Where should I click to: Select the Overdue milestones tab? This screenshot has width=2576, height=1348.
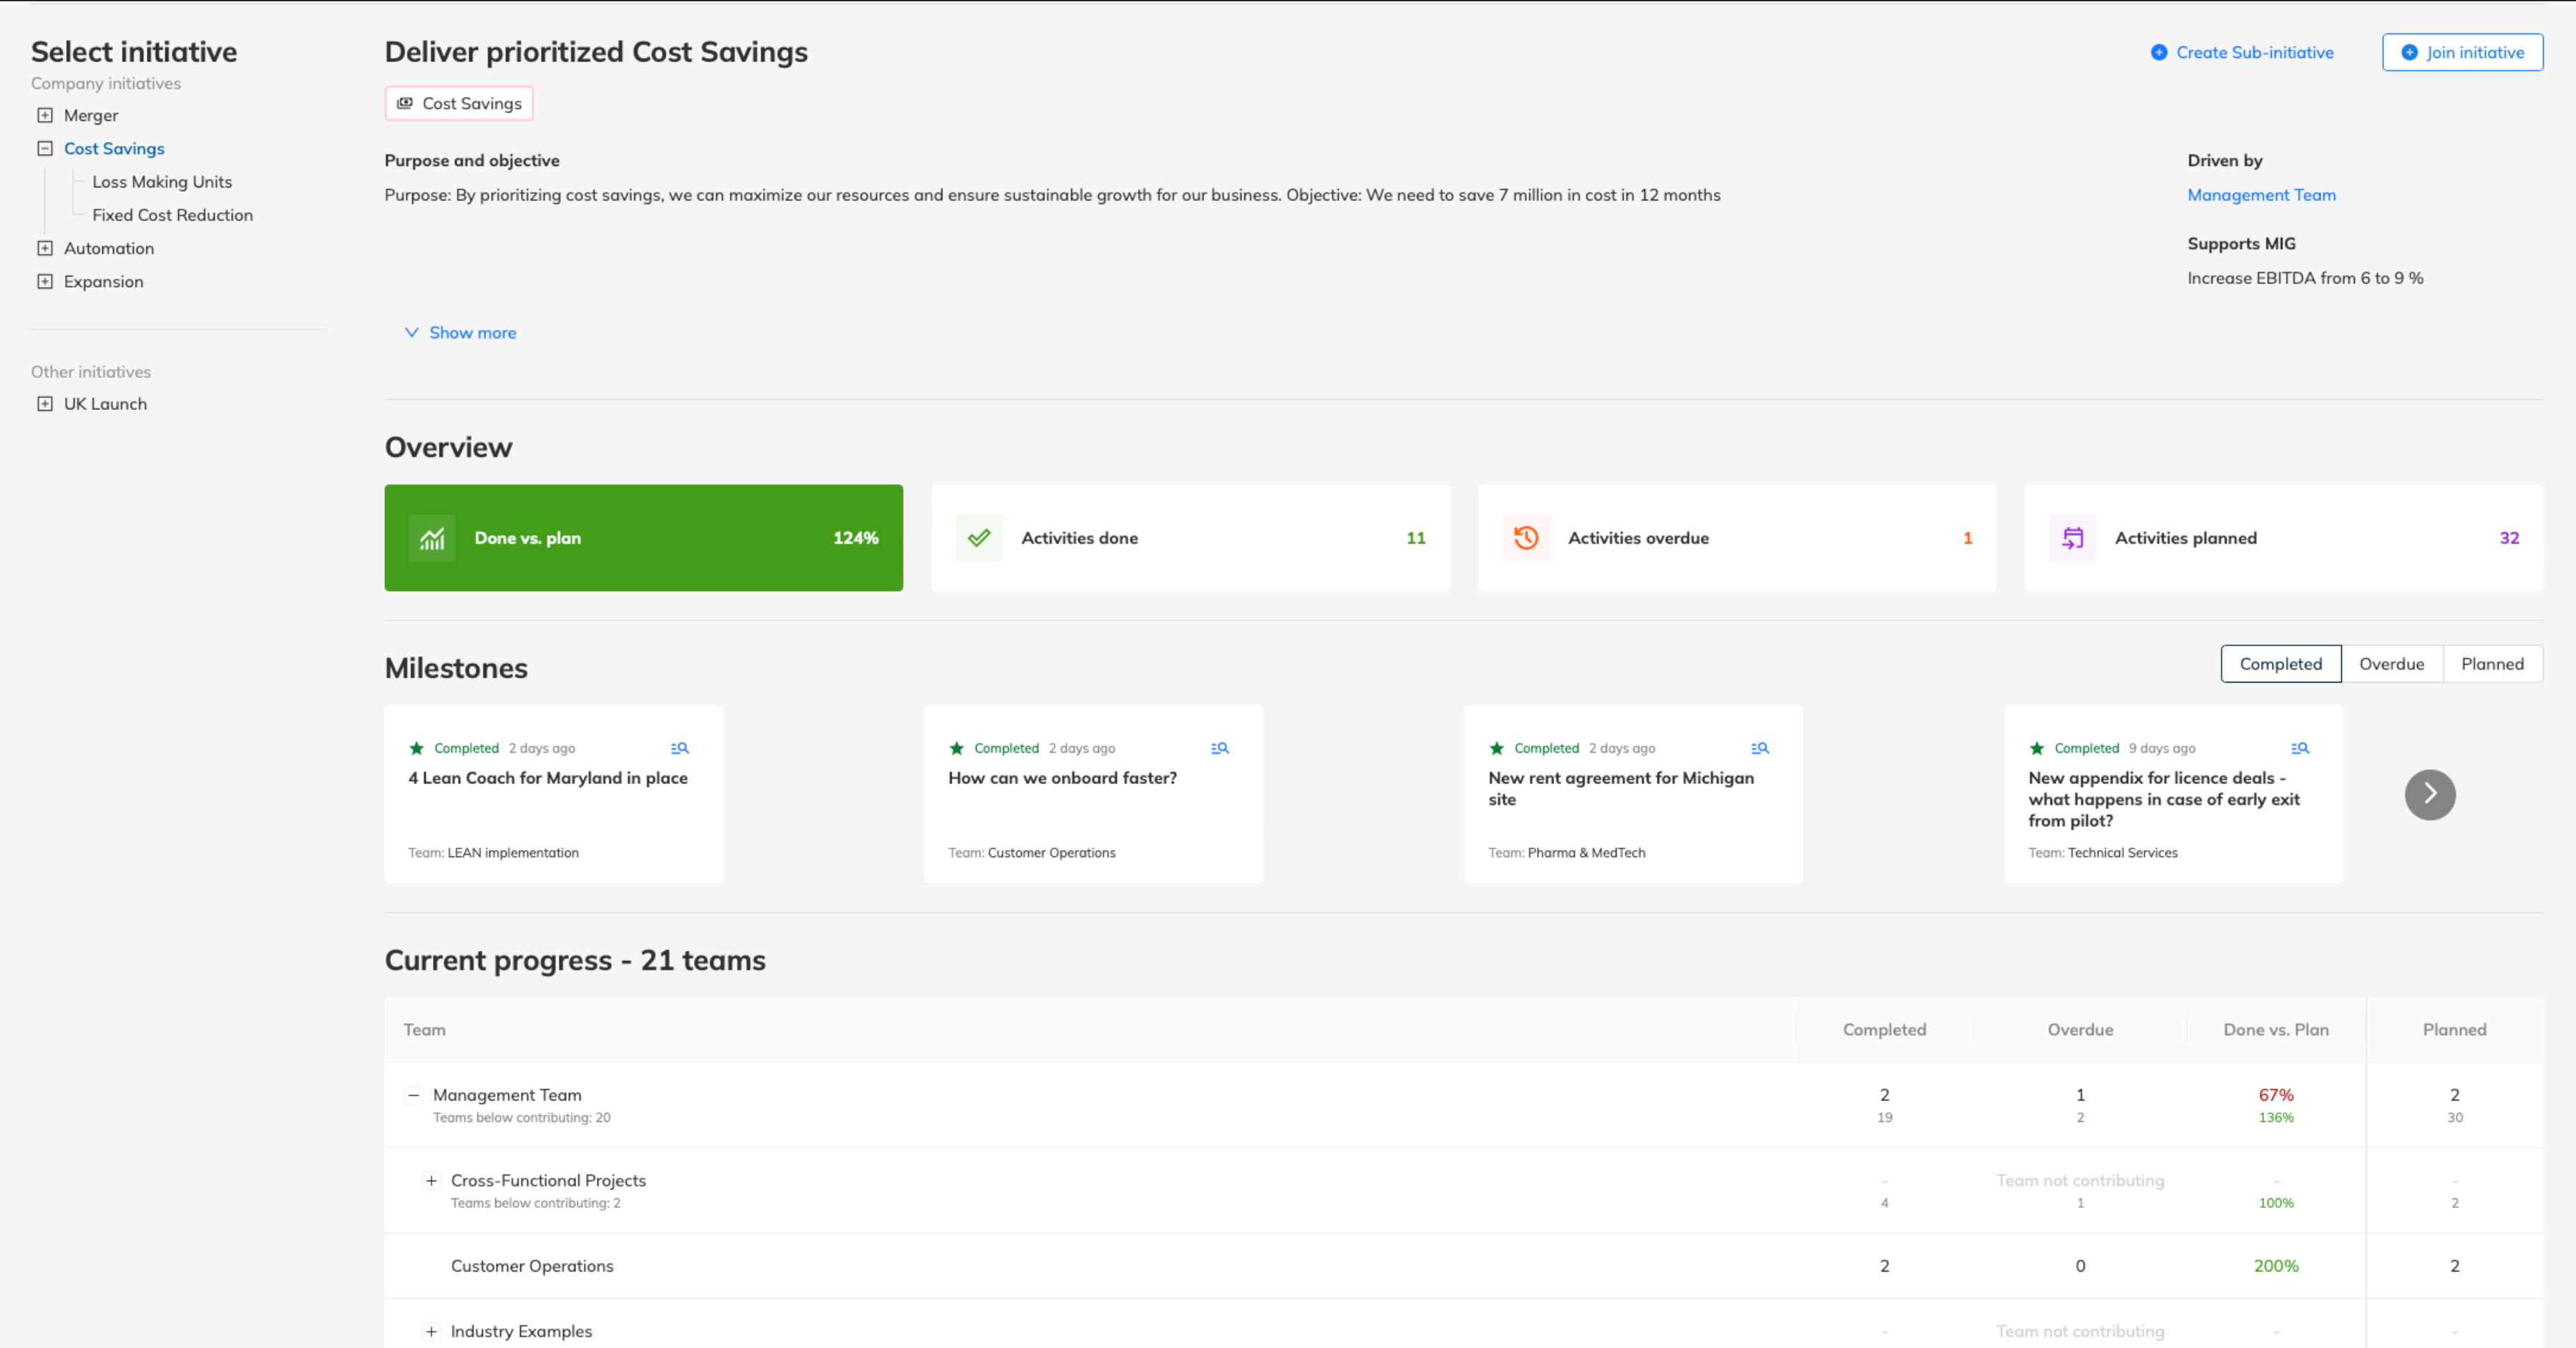(2392, 663)
